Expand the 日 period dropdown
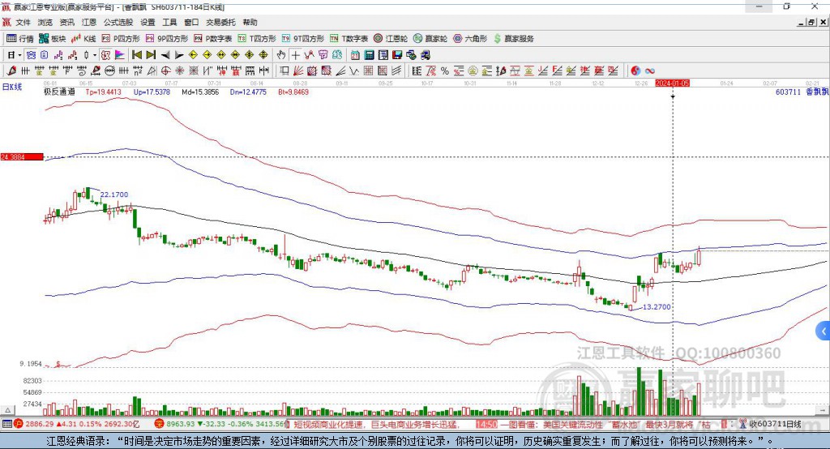830x449 pixels. (x=19, y=55)
